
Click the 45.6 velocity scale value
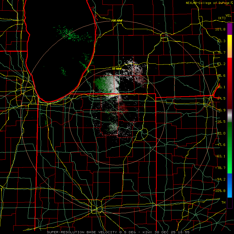pos(221,75)
